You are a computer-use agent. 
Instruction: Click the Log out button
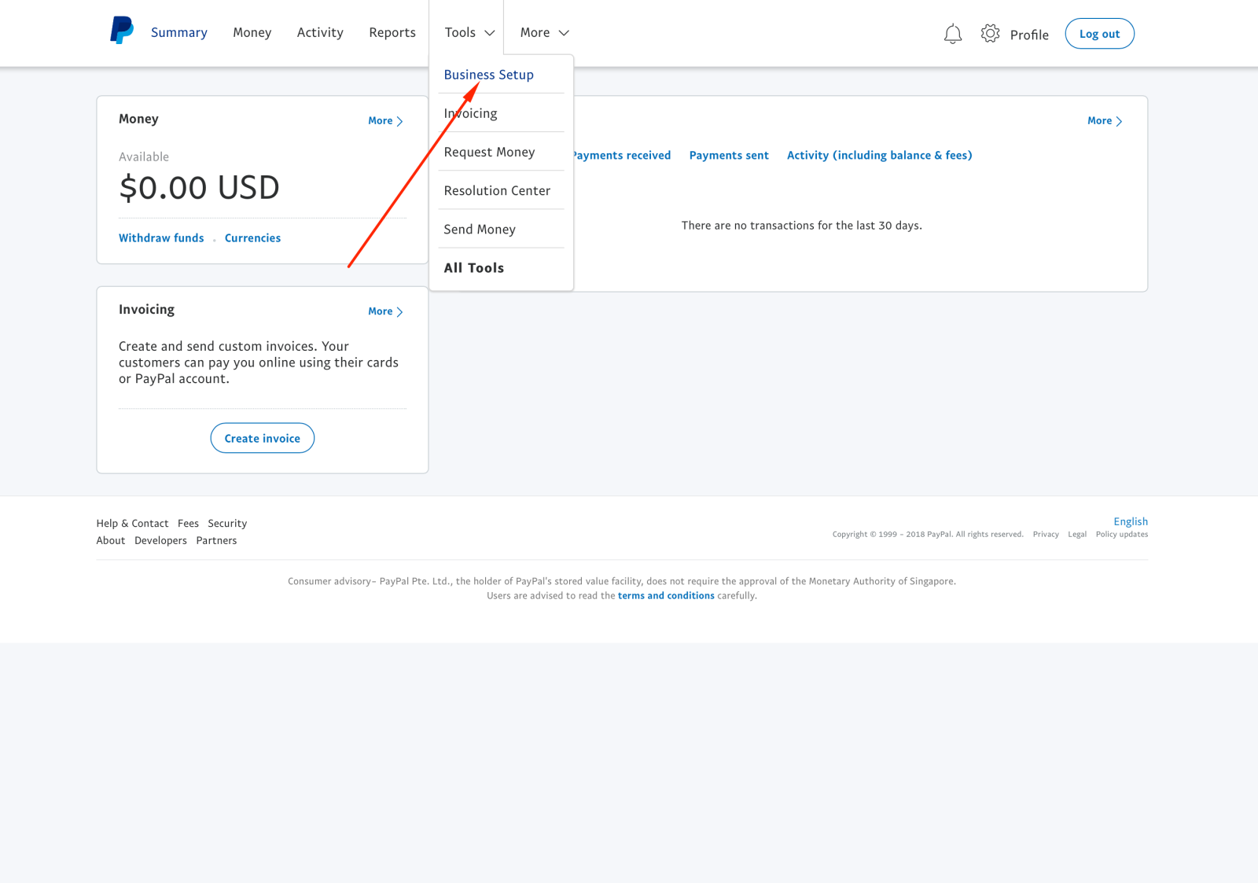[1099, 34]
